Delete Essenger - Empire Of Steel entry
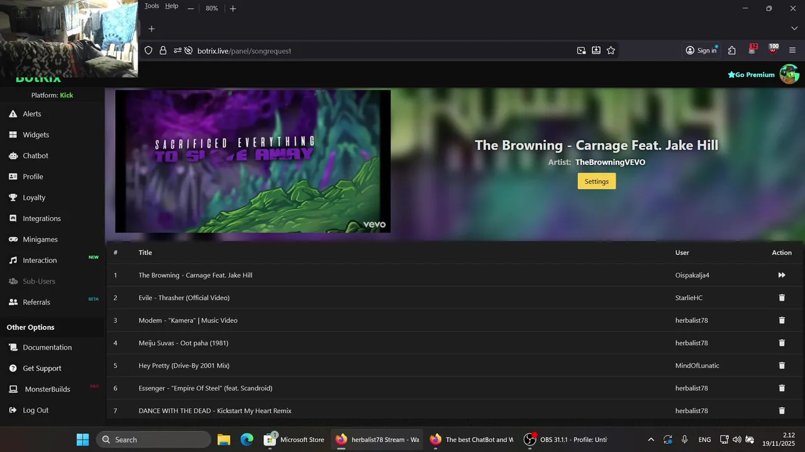This screenshot has height=452, width=805. (x=782, y=388)
